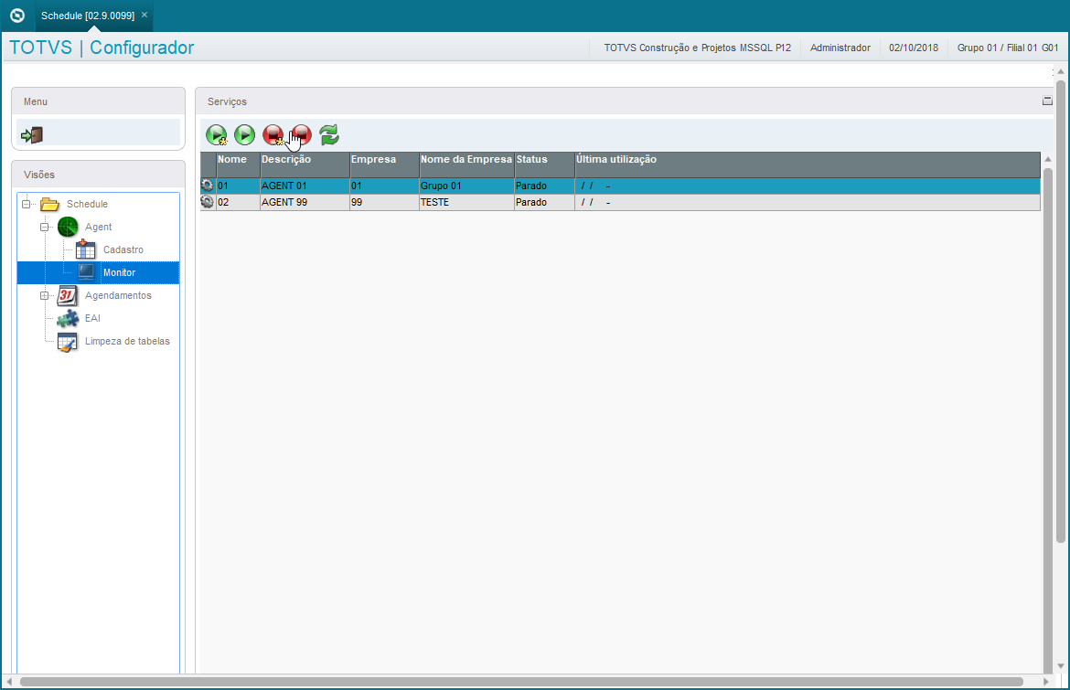Click the Schedule folder icon in the tree

pyautogui.click(x=49, y=204)
